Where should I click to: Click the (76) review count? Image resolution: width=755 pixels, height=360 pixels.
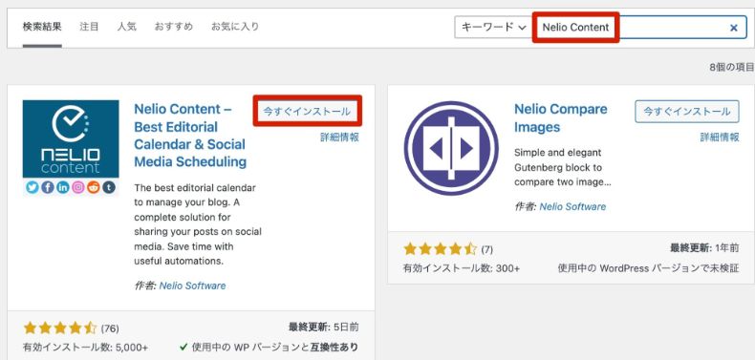(110, 328)
